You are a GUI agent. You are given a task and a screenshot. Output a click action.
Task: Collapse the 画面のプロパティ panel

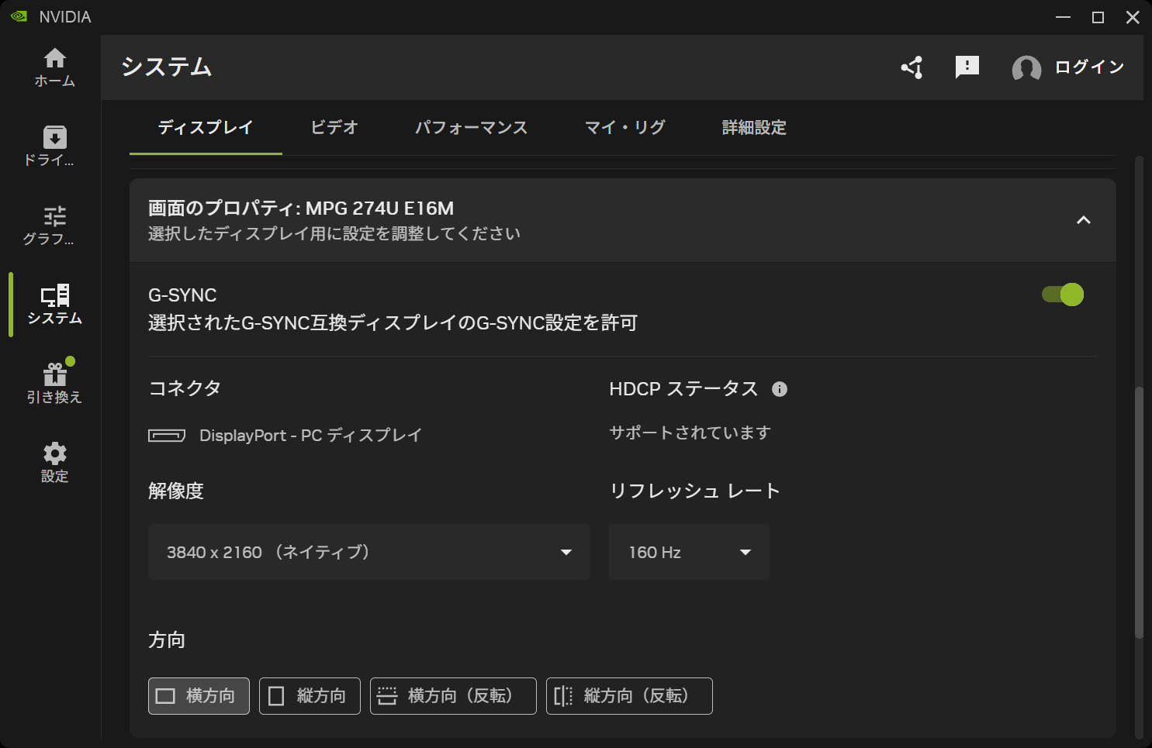[1084, 220]
